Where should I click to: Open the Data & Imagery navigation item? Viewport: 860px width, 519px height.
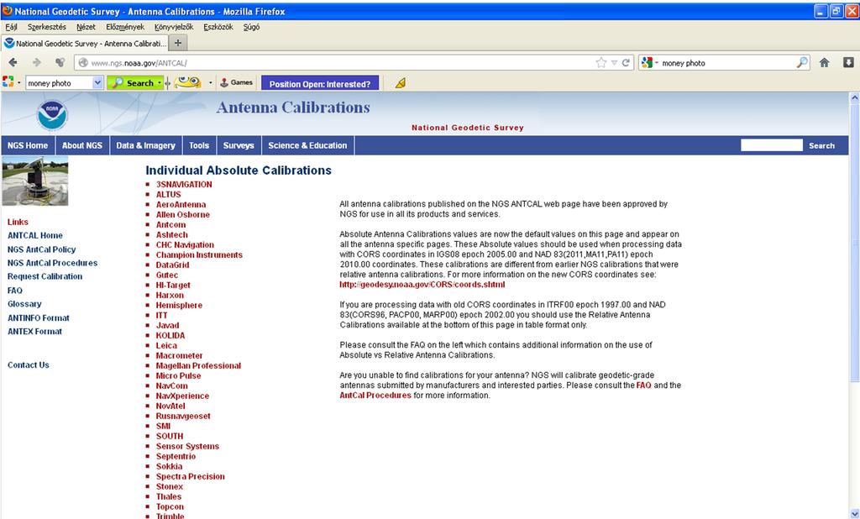click(146, 145)
